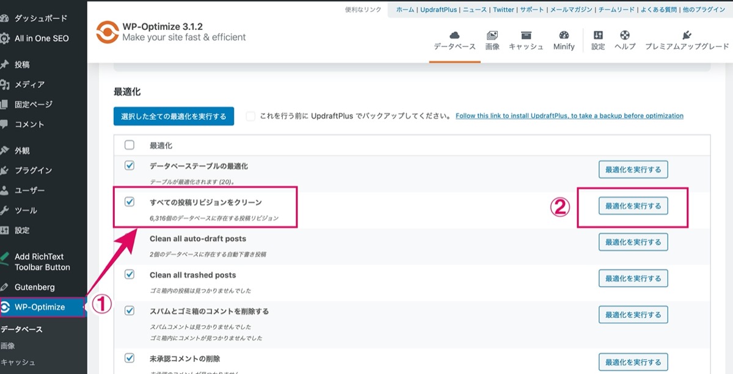Run optimization for 未承認コメントの削除 row
This screenshot has height=374, width=733.
[x=633, y=362]
